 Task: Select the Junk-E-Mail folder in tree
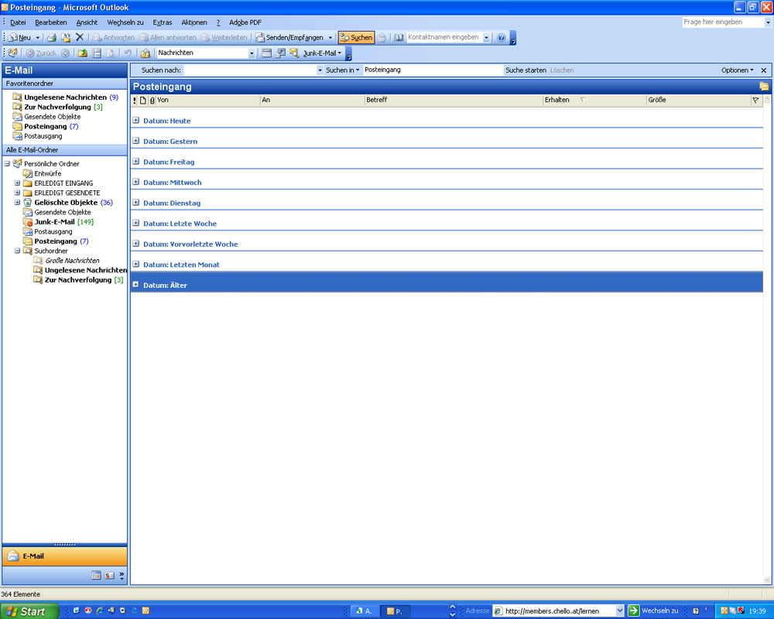54,222
